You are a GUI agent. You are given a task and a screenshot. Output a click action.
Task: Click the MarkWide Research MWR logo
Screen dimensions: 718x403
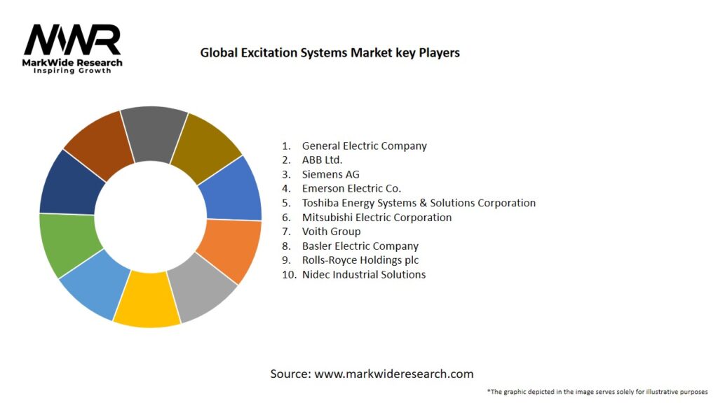coord(72,41)
